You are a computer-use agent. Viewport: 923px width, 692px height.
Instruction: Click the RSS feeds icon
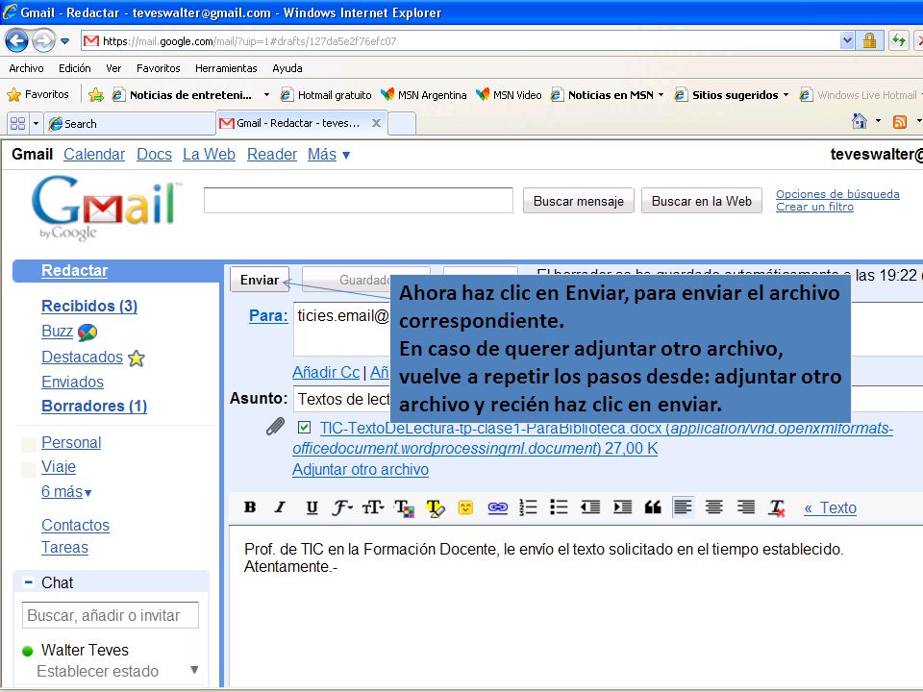[900, 122]
